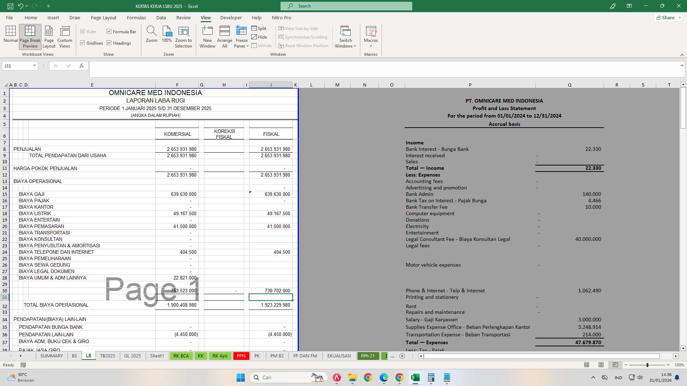Open the SUMMARY sheet tab
The width and height of the screenshot is (687, 386).
coord(52,356)
